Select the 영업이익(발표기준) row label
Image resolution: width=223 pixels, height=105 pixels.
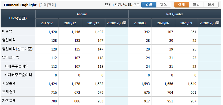(x=17, y=49)
